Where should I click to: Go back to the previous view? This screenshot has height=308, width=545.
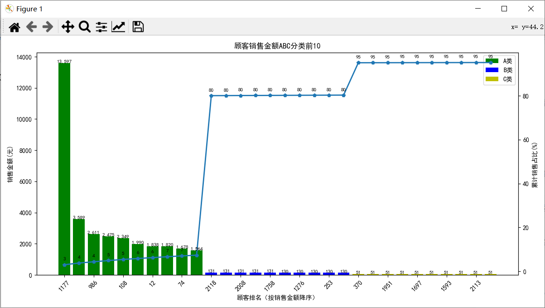[31, 27]
